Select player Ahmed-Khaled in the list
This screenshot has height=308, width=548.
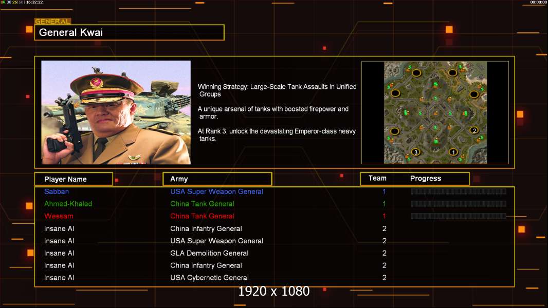point(68,204)
